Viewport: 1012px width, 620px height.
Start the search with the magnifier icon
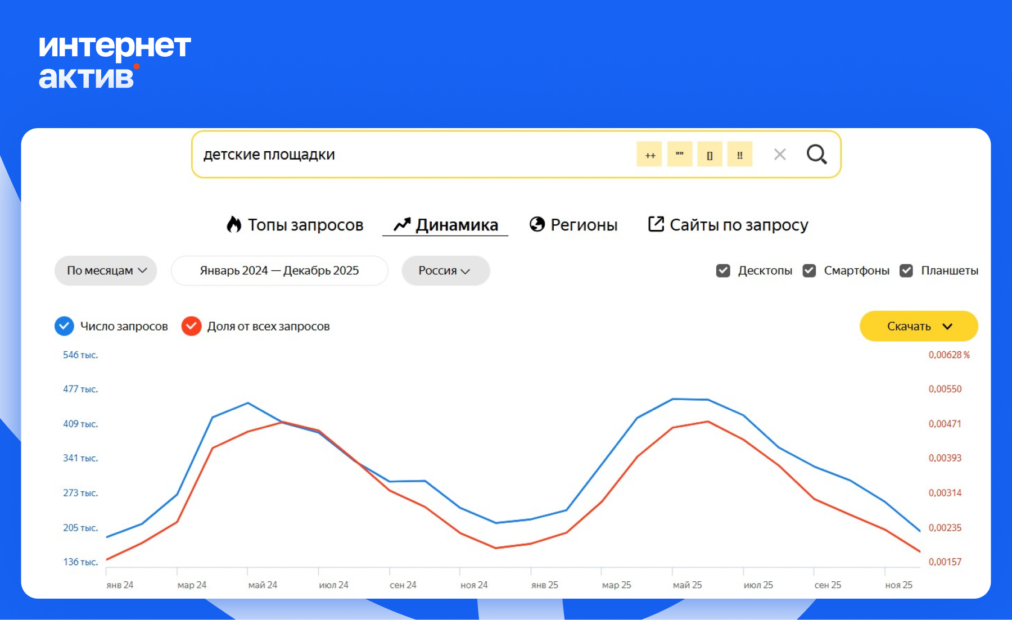(x=817, y=155)
